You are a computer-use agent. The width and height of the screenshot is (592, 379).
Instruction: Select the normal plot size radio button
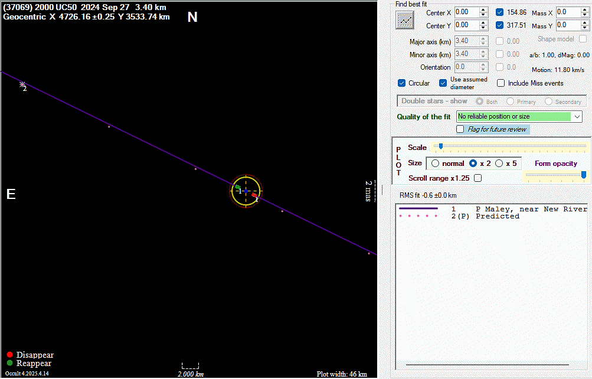(436, 164)
